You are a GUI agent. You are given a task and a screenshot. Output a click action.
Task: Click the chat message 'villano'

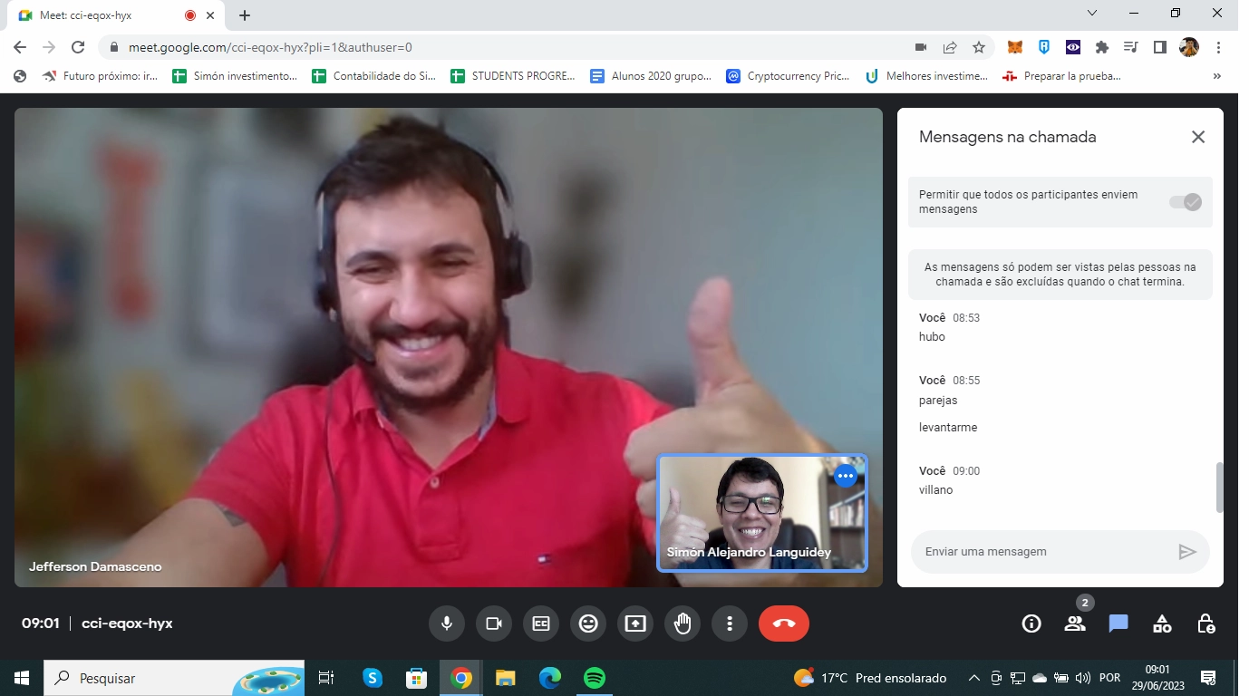pyautogui.click(x=935, y=490)
